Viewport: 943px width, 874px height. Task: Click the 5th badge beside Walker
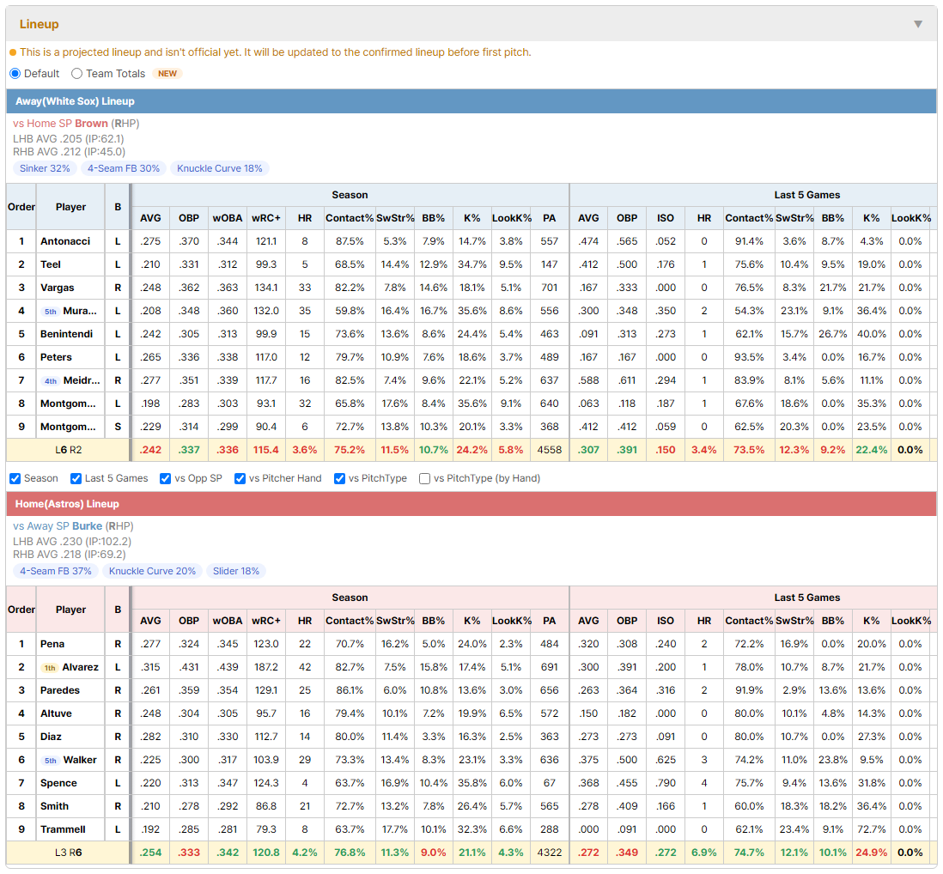click(51, 761)
